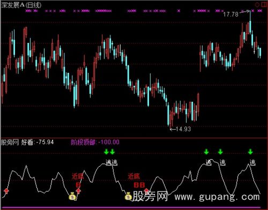Select the third green down arrow from the left
The width and height of the screenshot is (268, 210).
click(x=206, y=152)
